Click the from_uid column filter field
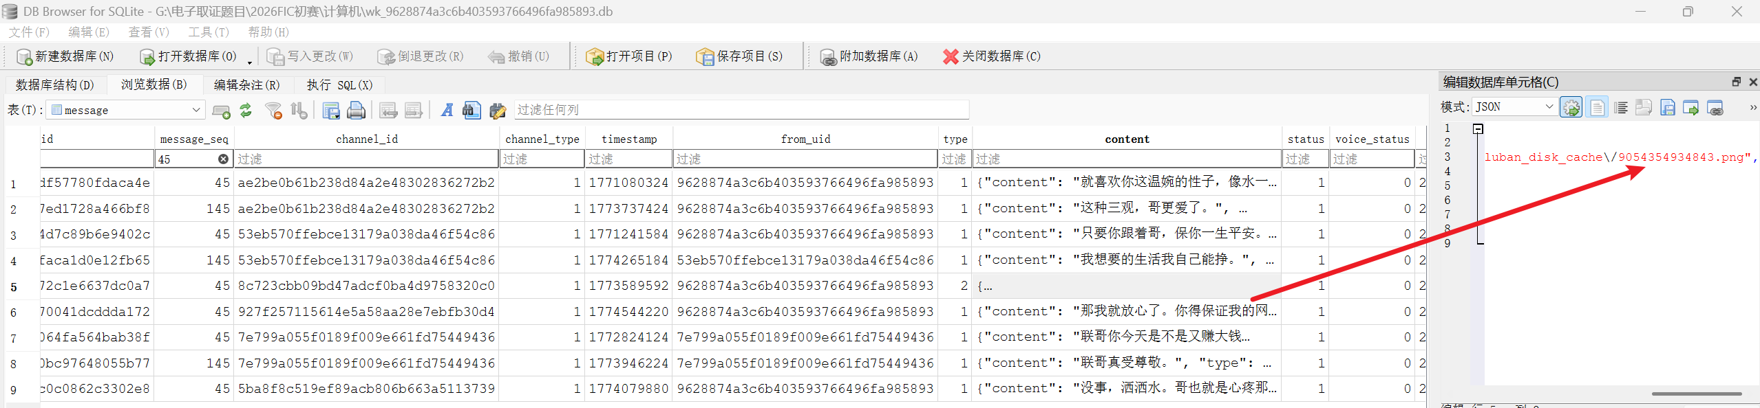 805,159
